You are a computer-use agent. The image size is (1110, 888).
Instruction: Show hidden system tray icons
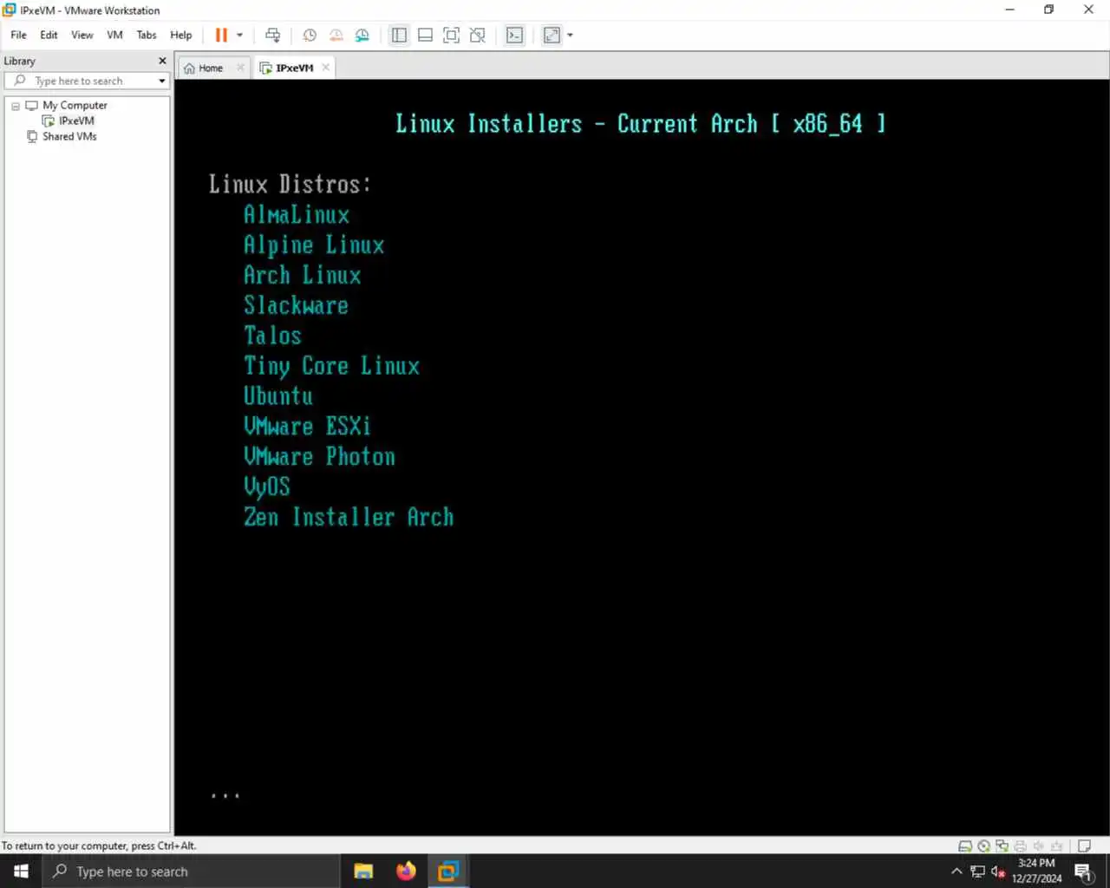coord(957,872)
